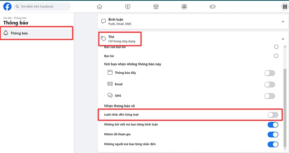Click the Thông báo breadcrumb link
This screenshot has height=153, width=289.
tap(20, 18)
